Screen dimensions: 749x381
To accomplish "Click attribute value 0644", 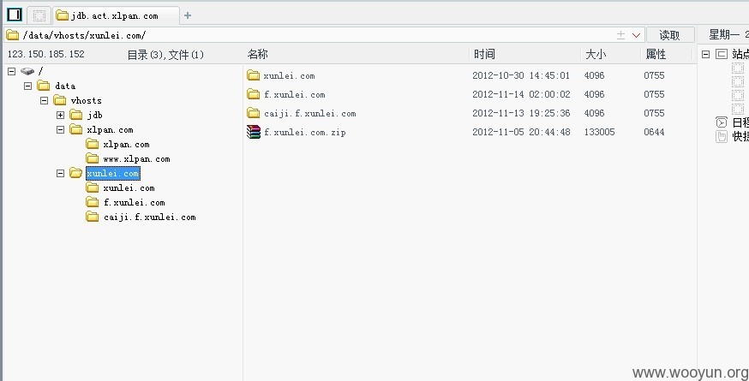I will (654, 132).
